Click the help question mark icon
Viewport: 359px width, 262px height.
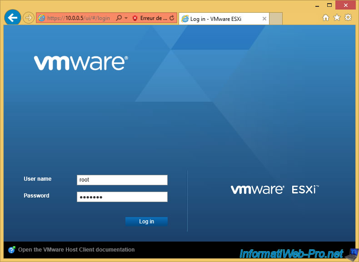point(12,250)
